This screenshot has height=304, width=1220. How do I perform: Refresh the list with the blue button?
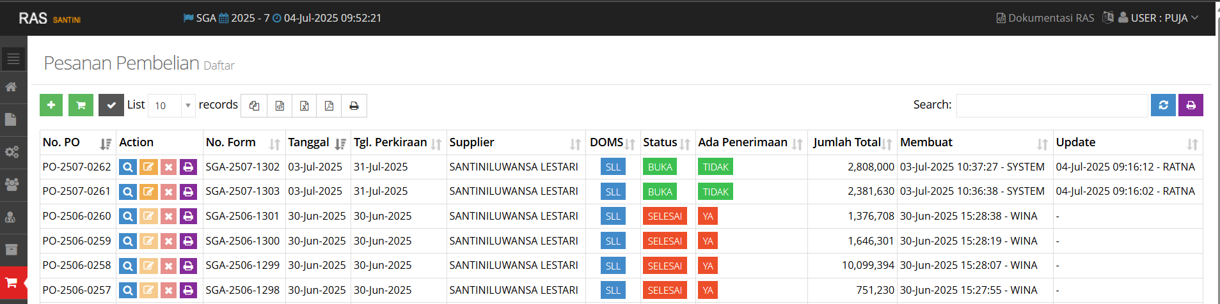point(1163,105)
